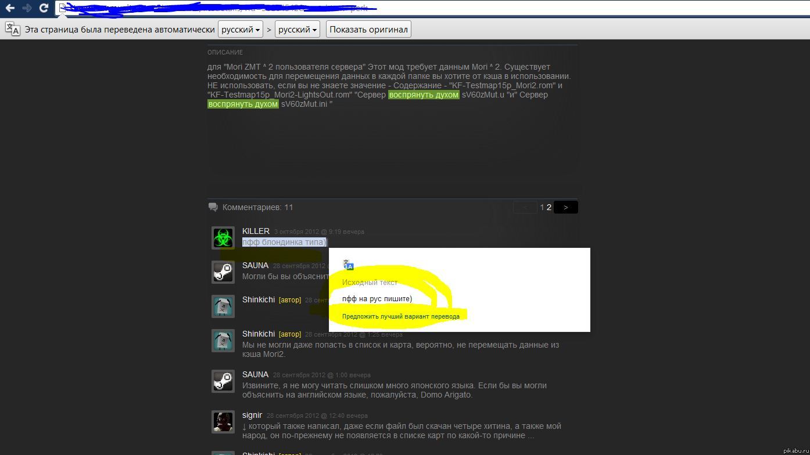Open the source language dropdown
Viewport: 810px width, 455px height.
240,30
